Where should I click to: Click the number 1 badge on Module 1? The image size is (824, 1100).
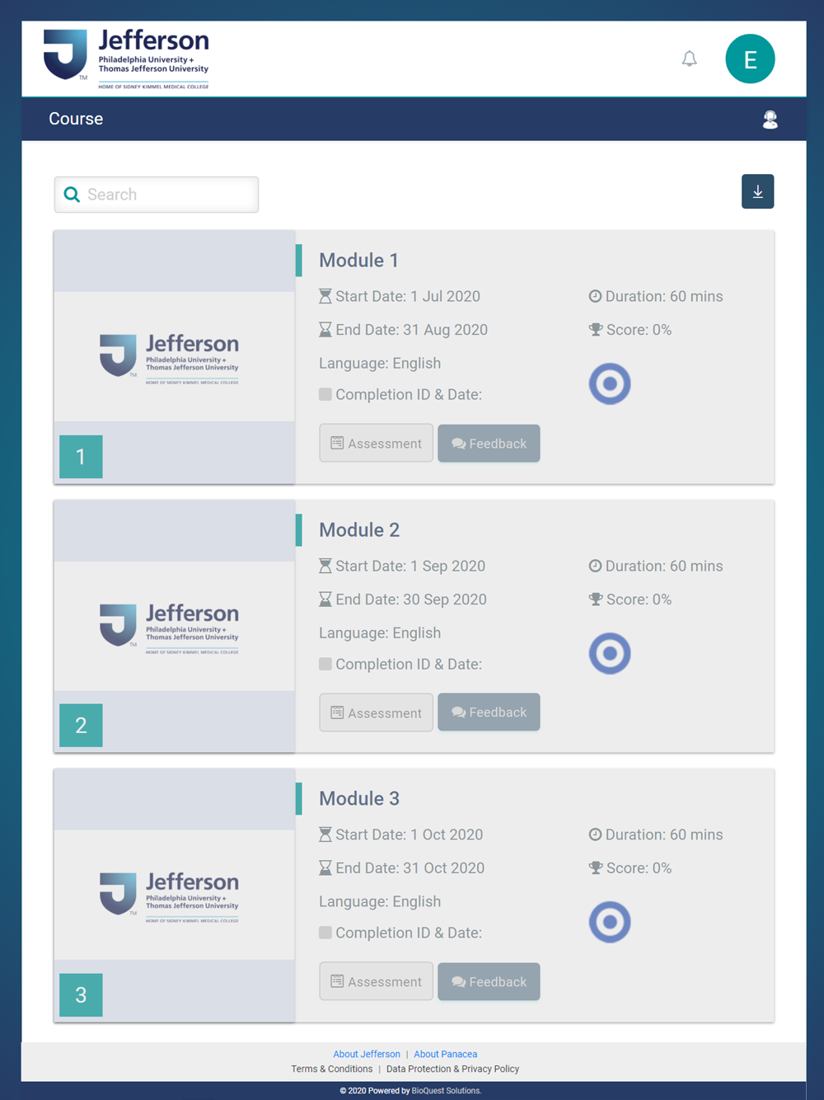(81, 457)
